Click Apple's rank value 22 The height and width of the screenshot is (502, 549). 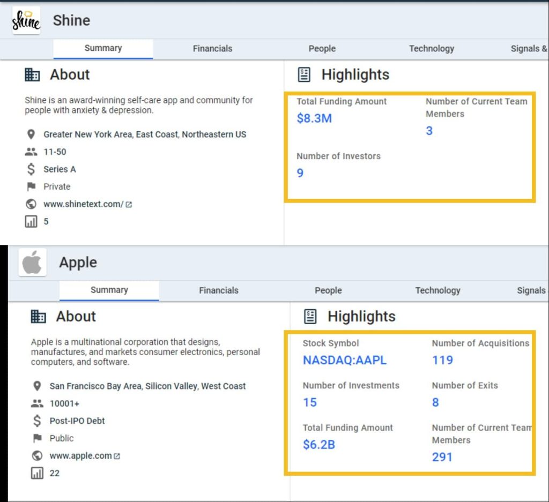[54, 473]
